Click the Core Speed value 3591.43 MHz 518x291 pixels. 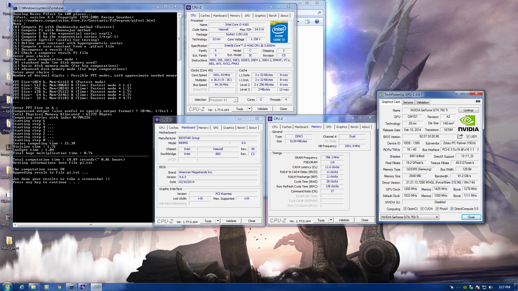[x=221, y=75]
